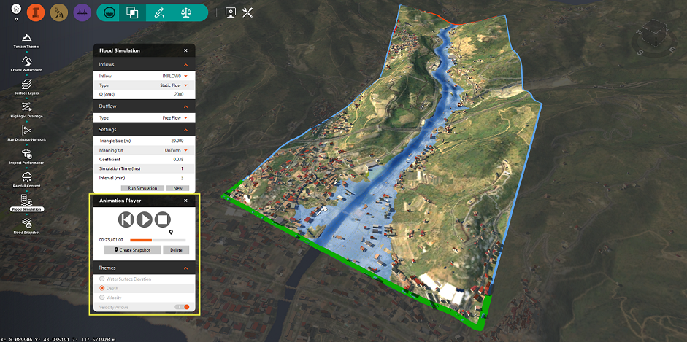Select the pencil sketch tools icon
The image size is (687, 342).
[x=158, y=12]
